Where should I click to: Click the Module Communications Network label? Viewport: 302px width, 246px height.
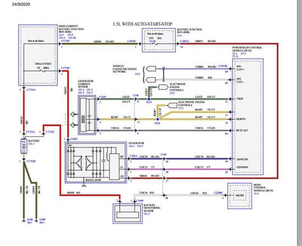tap(124, 69)
